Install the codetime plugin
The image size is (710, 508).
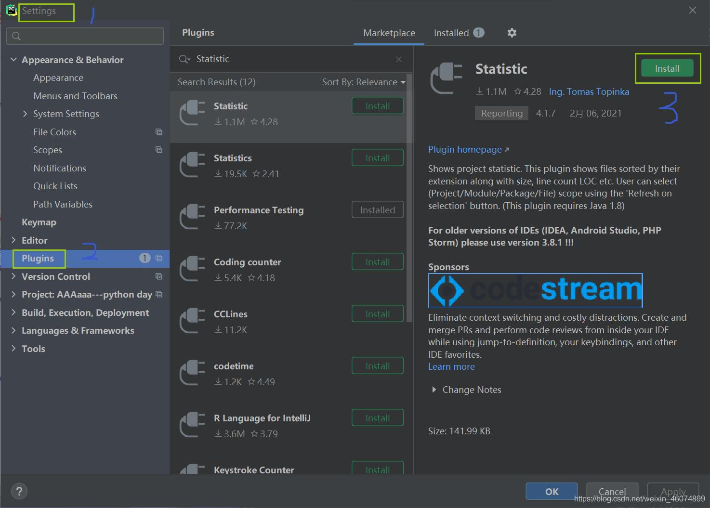[378, 366]
